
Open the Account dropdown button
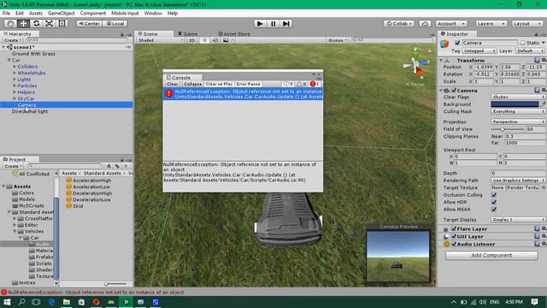click(451, 23)
